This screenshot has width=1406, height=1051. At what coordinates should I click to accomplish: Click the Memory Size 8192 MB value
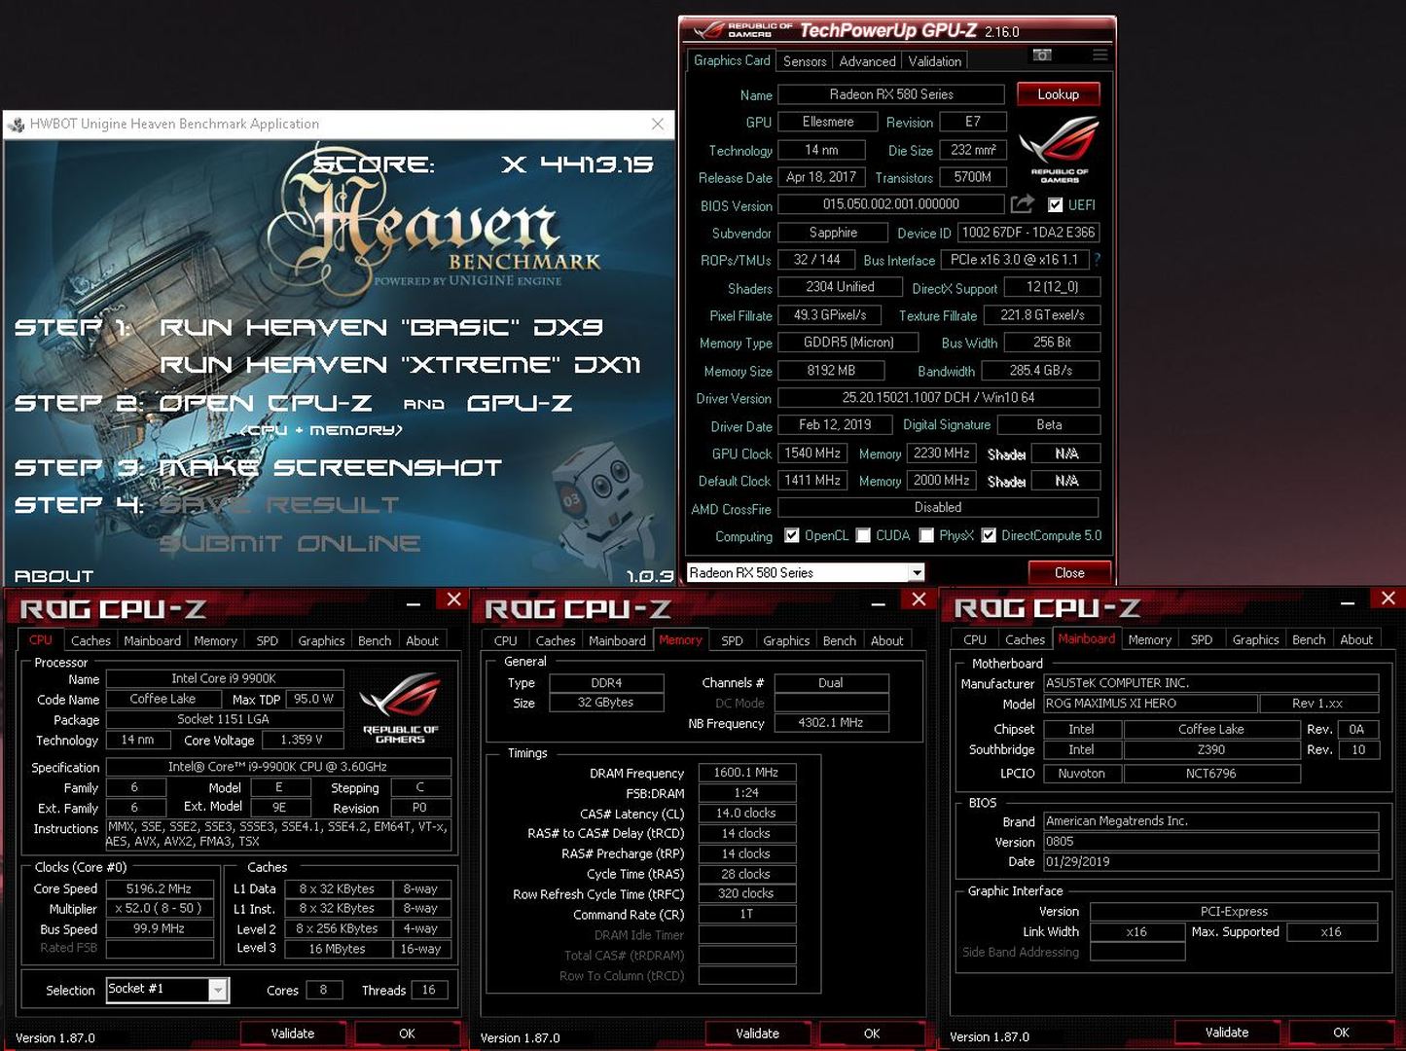pyautogui.click(x=831, y=371)
